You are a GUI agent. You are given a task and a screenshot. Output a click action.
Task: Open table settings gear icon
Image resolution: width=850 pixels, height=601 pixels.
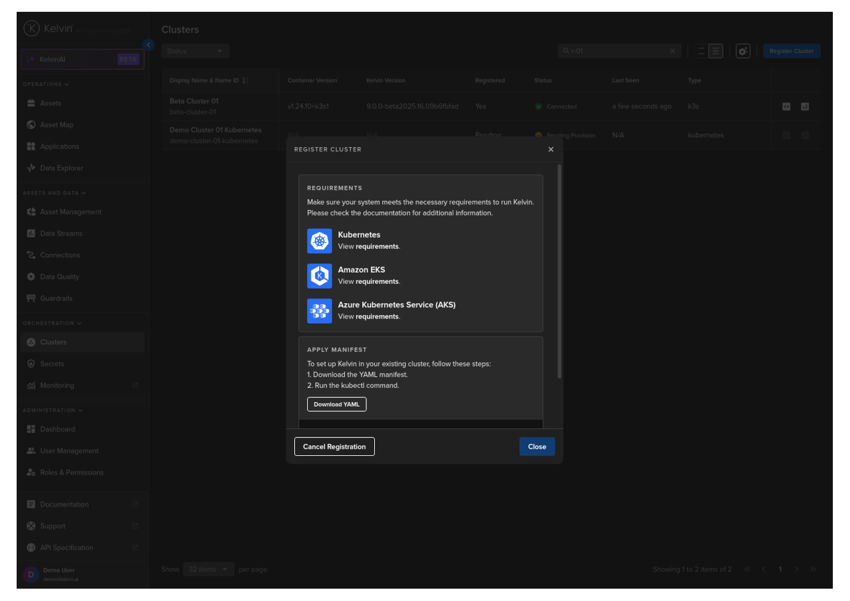coord(743,52)
